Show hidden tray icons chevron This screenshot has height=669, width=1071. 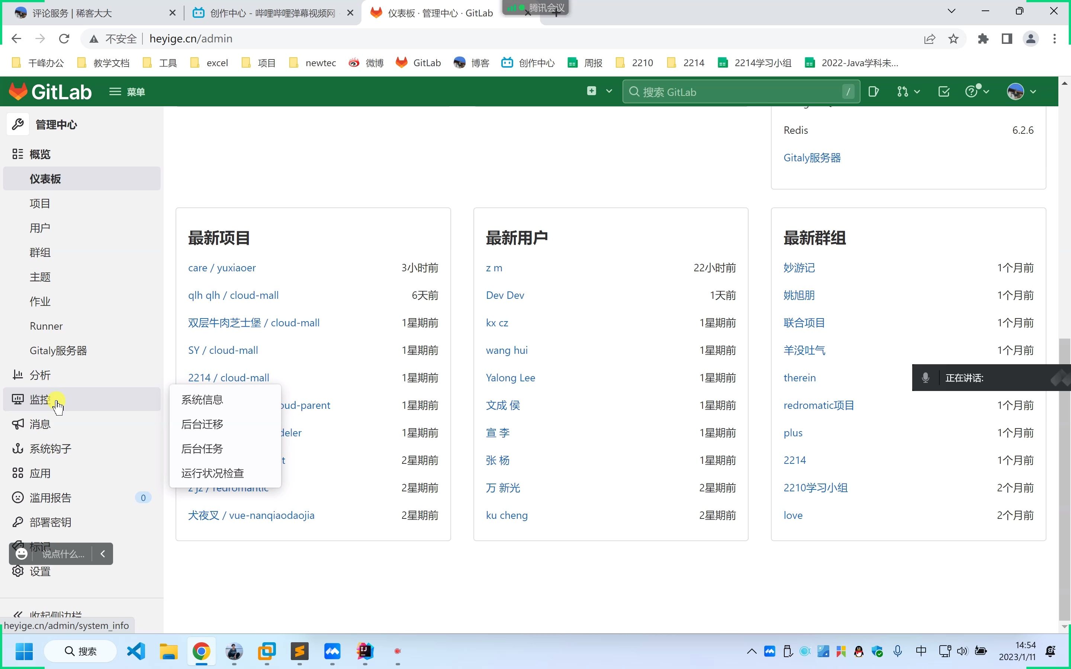click(752, 651)
